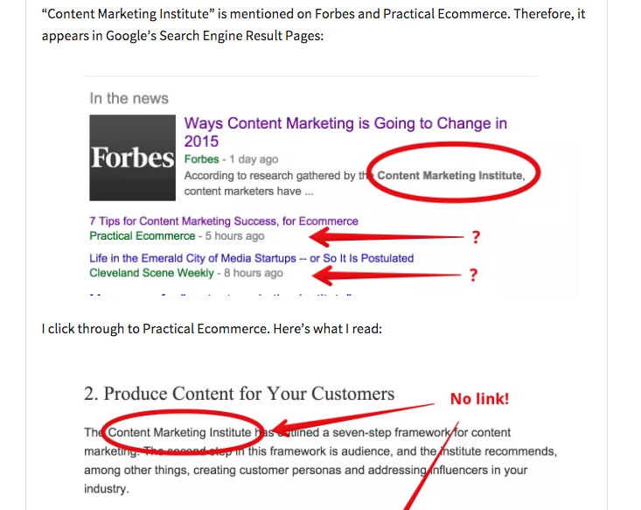Screen dimensions: 641x510
Task: Click the 'In the news' section heading
Action: point(129,98)
